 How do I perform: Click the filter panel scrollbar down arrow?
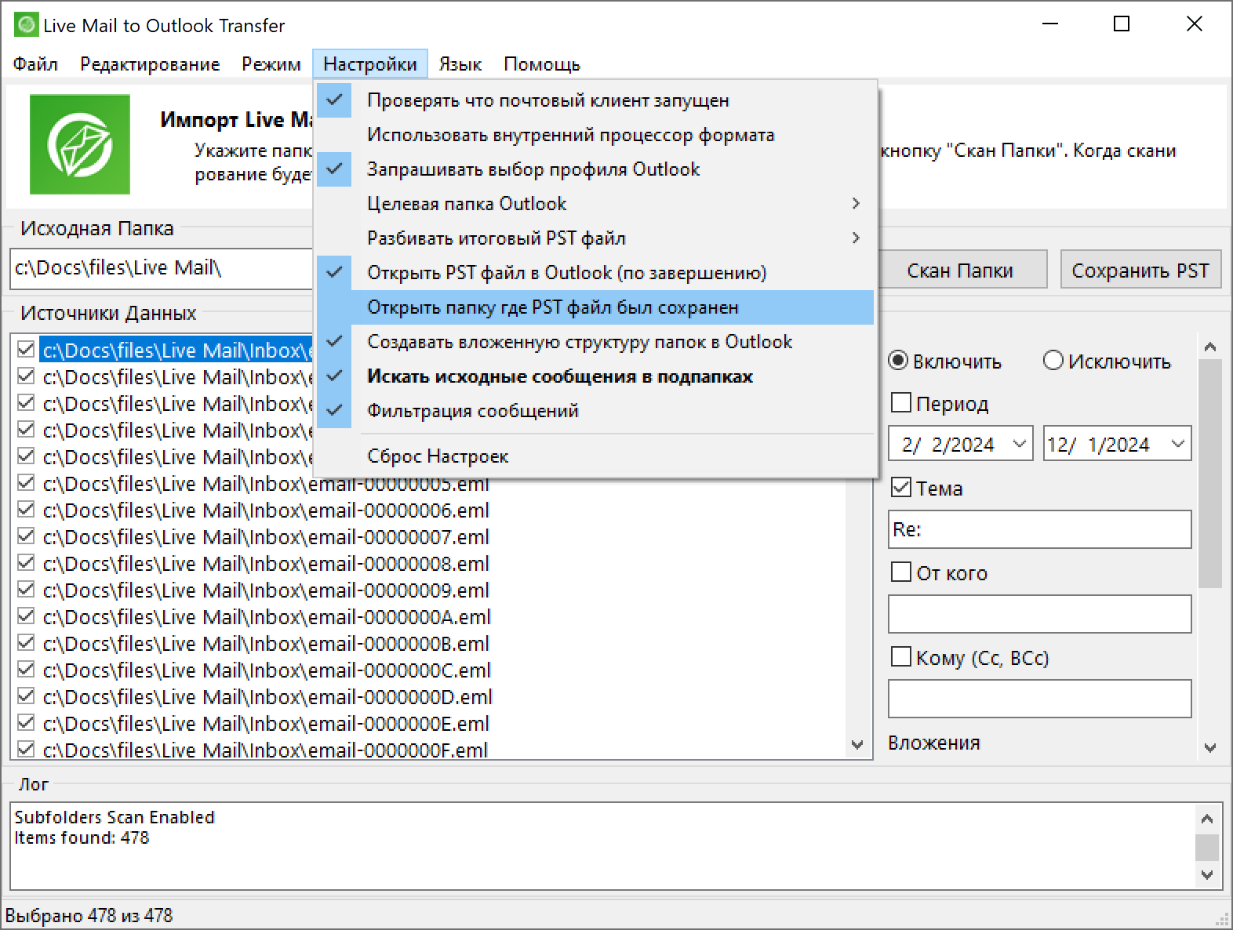click(x=1210, y=748)
